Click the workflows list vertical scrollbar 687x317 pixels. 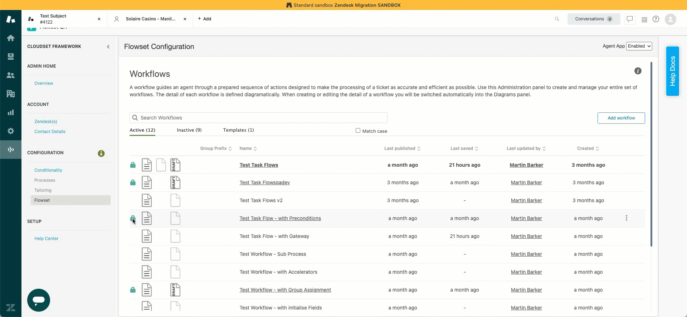pyautogui.click(x=651, y=154)
